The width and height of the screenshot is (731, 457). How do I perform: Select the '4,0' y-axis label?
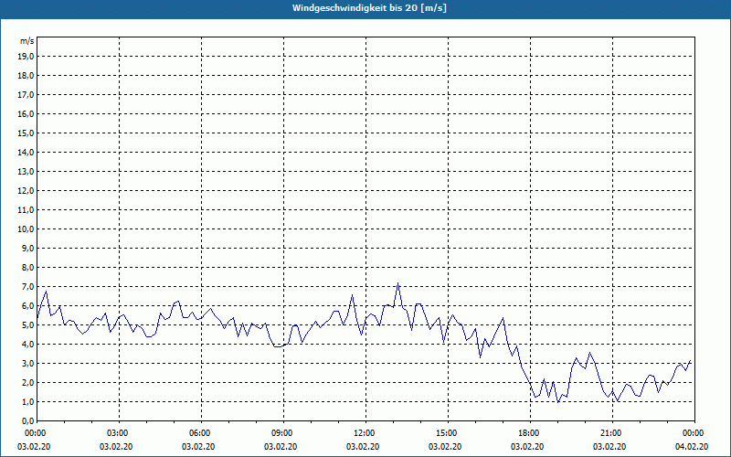click(27, 344)
